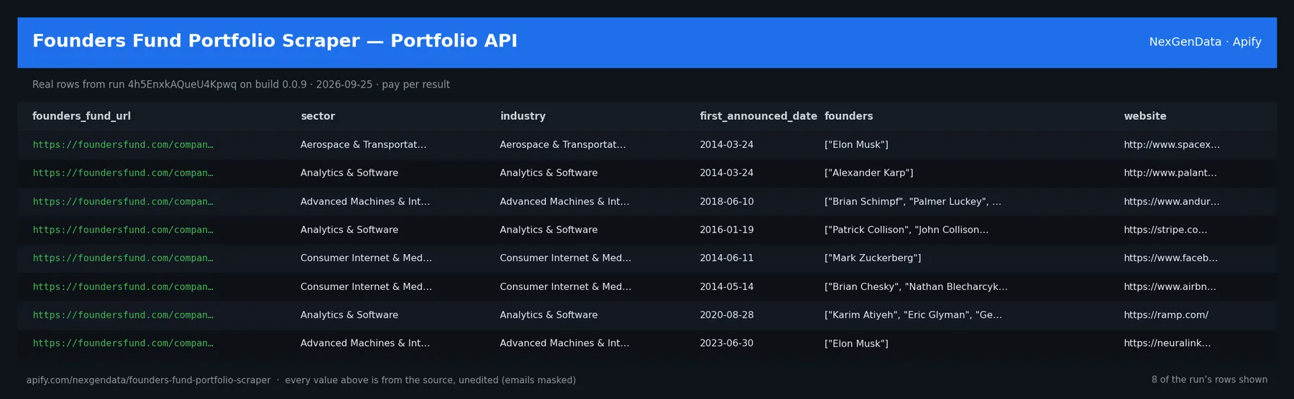Click ["Elon Musk"] in the spacex row

coord(856,145)
